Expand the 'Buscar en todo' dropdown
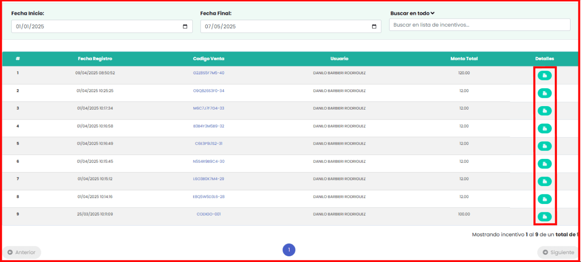The width and height of the screenshot is (581, 262). [x=412, y=14]
